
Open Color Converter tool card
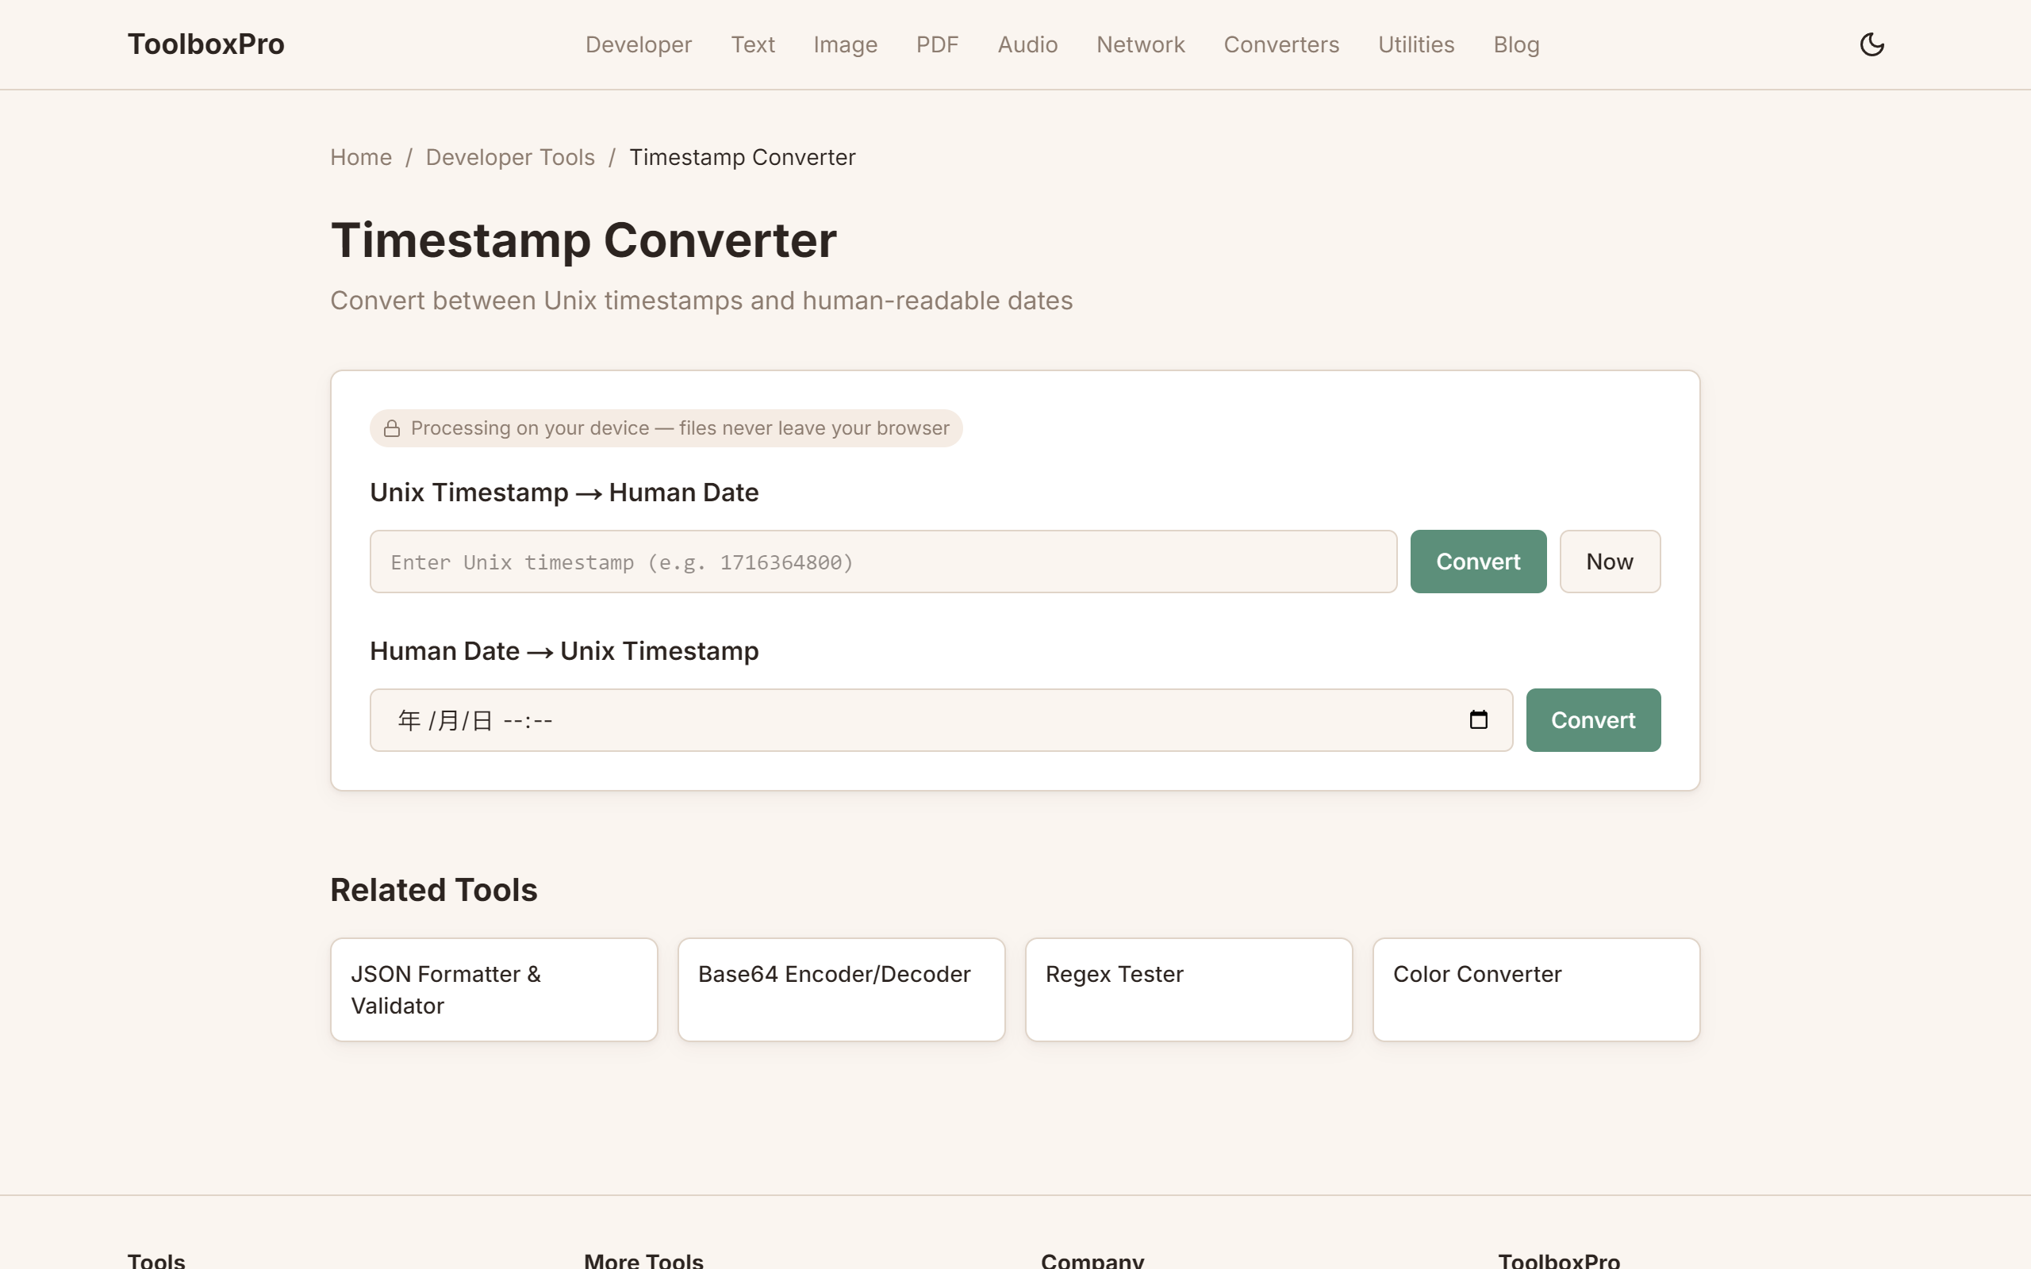(x=1536, y=990)
